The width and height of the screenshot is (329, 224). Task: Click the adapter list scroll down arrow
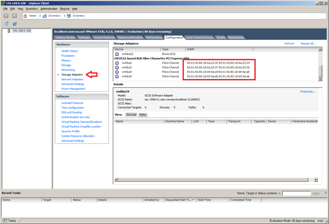click(x=320, y=79)
